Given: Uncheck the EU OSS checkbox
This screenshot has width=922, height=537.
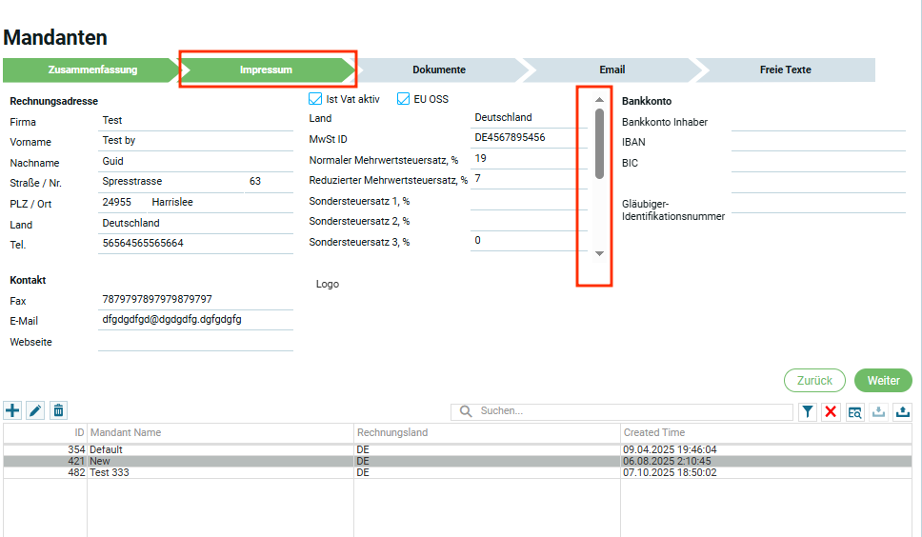Looking at the screenshot, I should pos(404,99).
